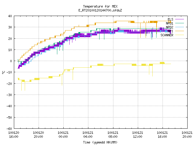
Task: Select the filename E_RT20100120144700.sfduZ subtitle
Action: [x=100, y=10]
